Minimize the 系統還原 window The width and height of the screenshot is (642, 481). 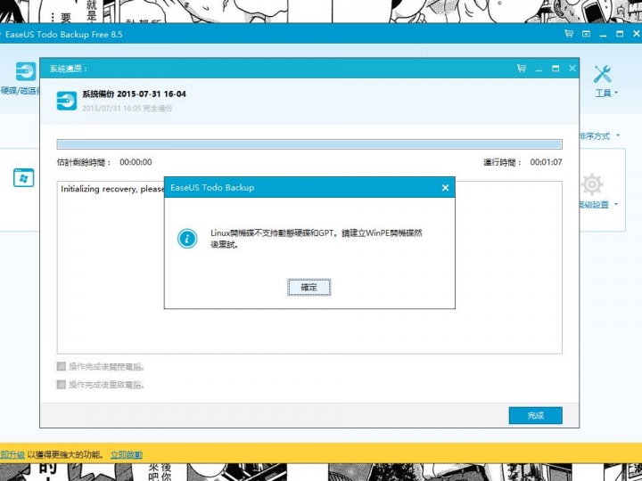[x=539, y=69]
